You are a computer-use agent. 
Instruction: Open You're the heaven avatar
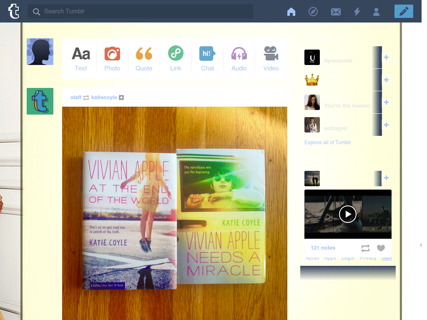(x=312, y=102)
